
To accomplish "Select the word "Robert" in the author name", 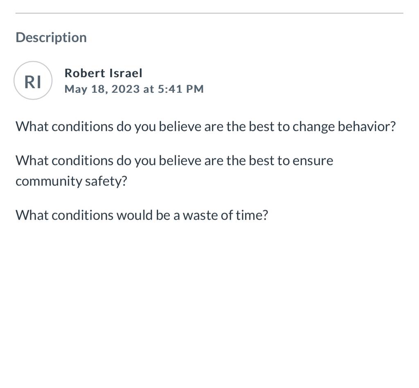I will click(x=85, y=73).
